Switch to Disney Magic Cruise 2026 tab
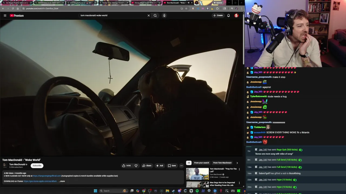 (x=145, y=3)
